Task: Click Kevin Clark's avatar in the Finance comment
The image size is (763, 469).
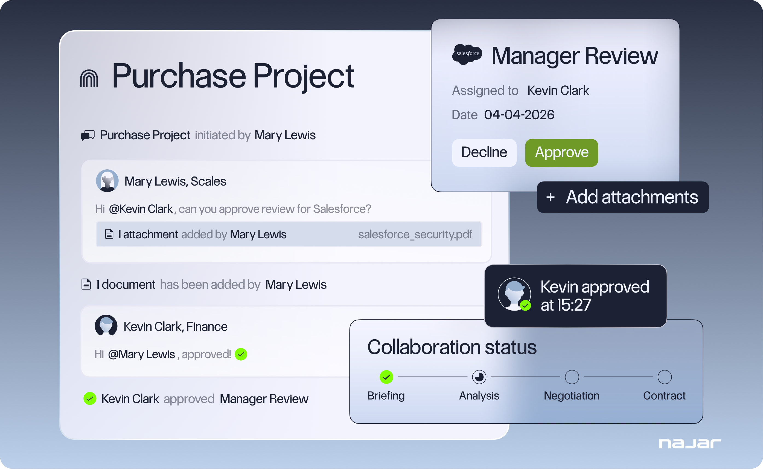Action: (106, 326)
